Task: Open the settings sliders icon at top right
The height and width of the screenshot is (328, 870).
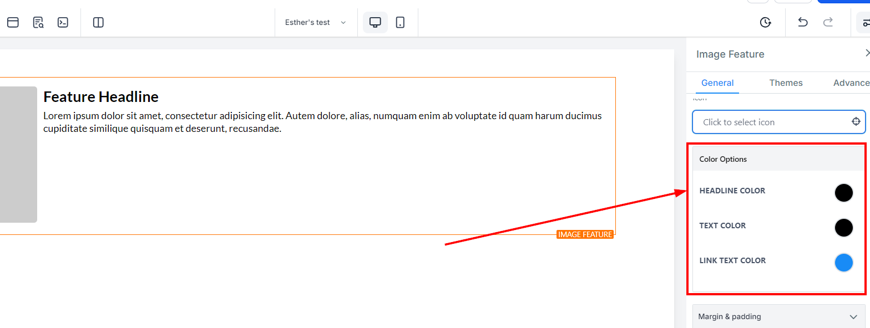Action: coord(863,23)
